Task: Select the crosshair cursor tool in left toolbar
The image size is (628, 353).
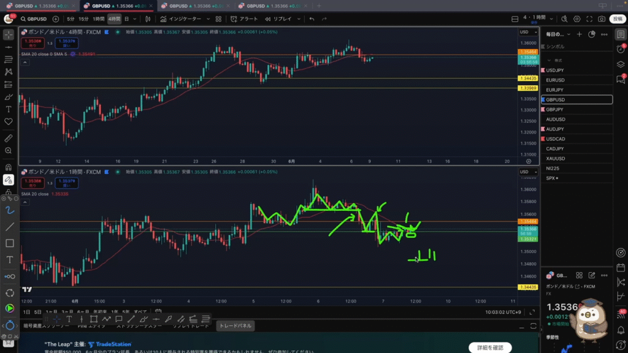Action: [9, 35]
